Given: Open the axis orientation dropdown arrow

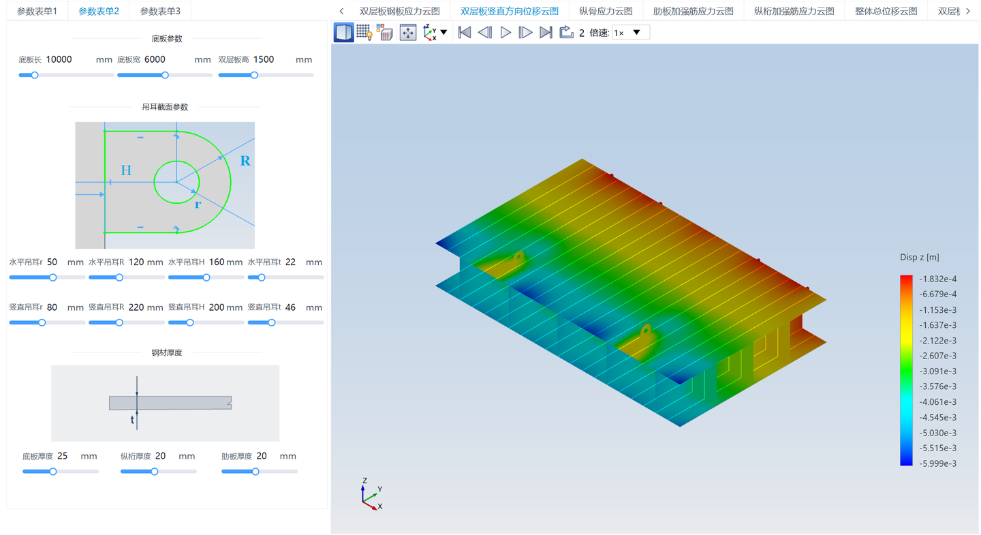Looking at the screenshot, I should [x=444, y=32].
